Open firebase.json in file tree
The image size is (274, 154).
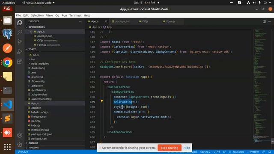[x=39, y=116]
